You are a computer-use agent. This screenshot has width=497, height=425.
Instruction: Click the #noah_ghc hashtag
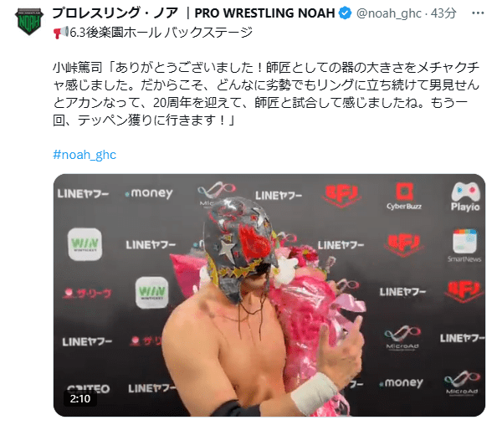pyautogui.click(x=85, y=155)
